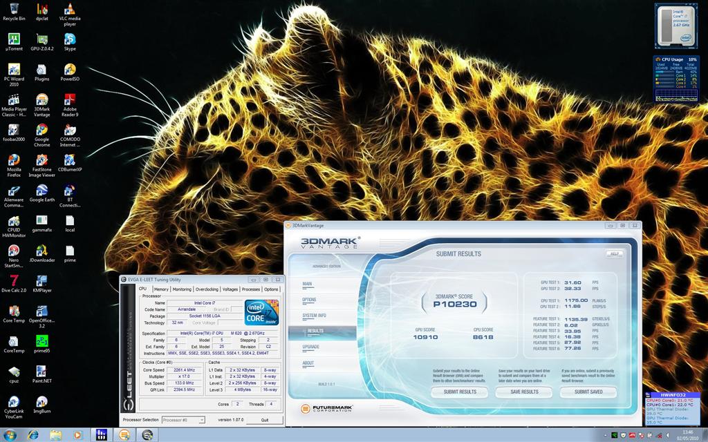Select the JDownloader desktop icon

click(42, 253)
